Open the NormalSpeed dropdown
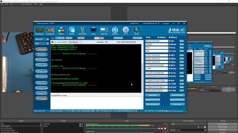 click(75, 42)
